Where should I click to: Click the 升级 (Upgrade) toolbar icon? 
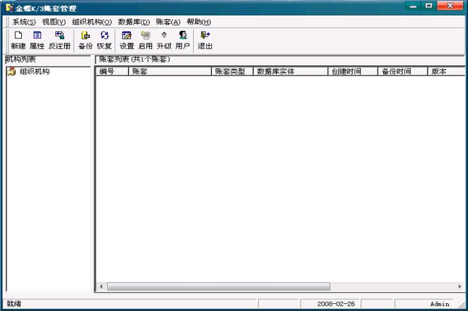[164, 40]
